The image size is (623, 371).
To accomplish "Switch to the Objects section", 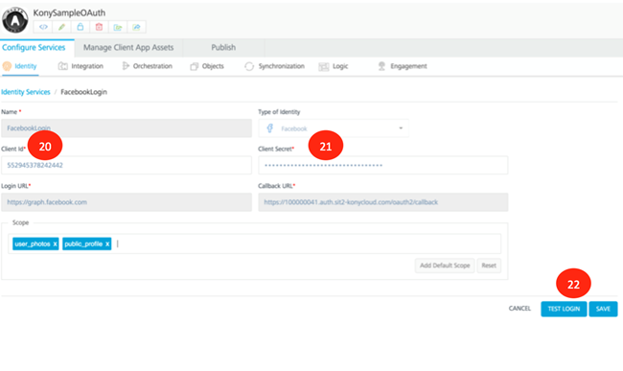I will coord(207,66).
